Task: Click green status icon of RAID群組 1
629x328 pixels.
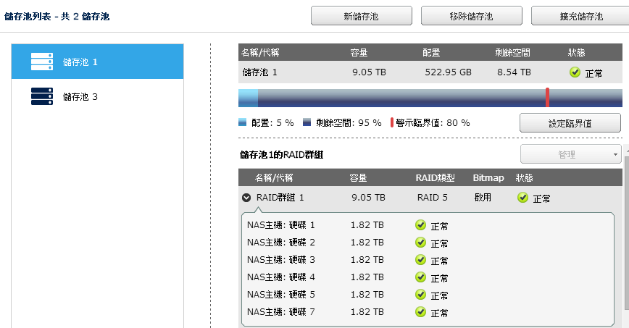Action: [522, 198]
